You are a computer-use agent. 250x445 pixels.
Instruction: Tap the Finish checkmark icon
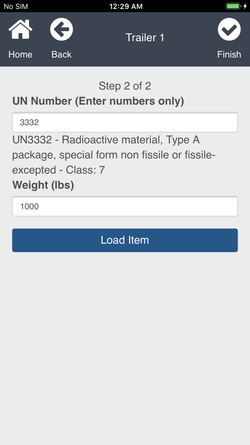[229, 29]
